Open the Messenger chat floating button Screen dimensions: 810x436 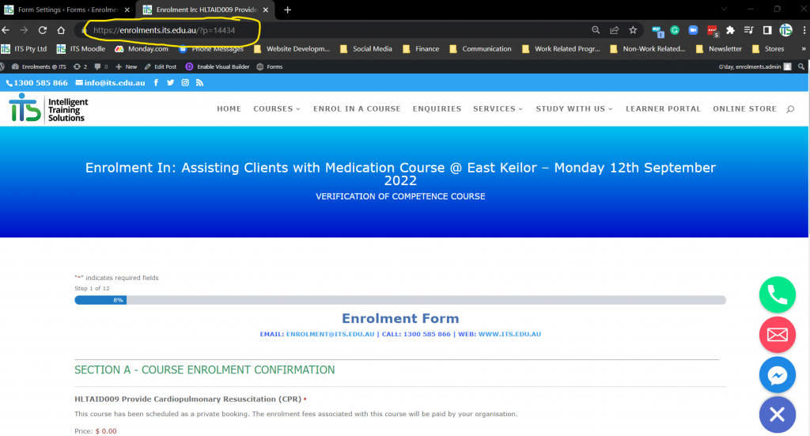pos(777,375)
